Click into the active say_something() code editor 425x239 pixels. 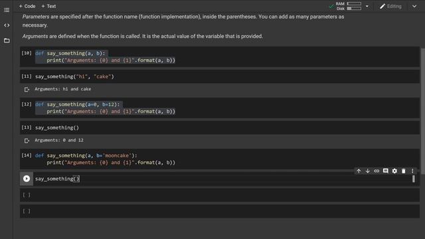click(222, 179)
